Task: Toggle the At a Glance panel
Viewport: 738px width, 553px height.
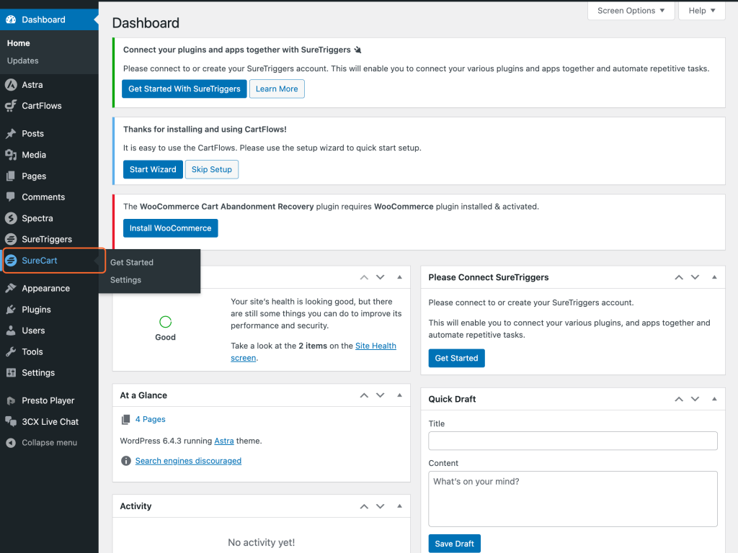Action: click(399, 395)
